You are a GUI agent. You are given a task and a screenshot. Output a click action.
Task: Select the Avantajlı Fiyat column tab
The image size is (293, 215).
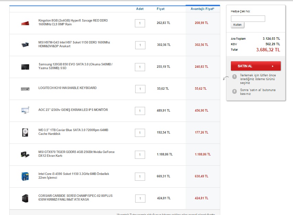pyautogui.click(x=202, y=9)
